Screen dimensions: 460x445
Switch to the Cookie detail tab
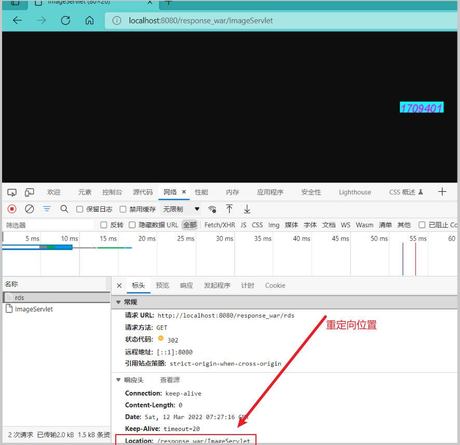click(275, 285)
